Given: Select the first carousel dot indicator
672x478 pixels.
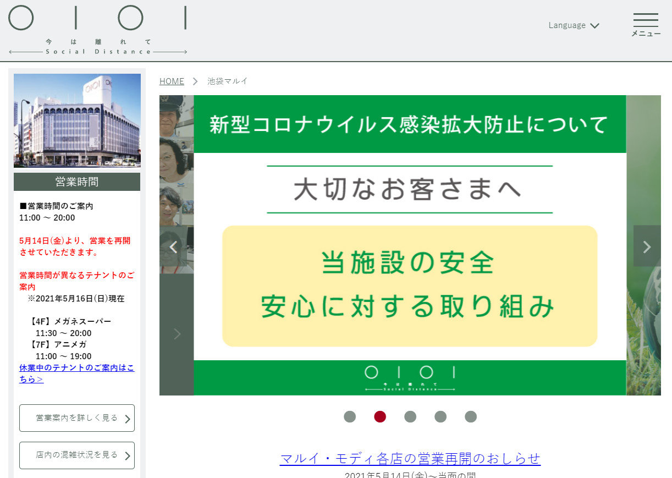Looking at the screenshot, I should (350, 417).
